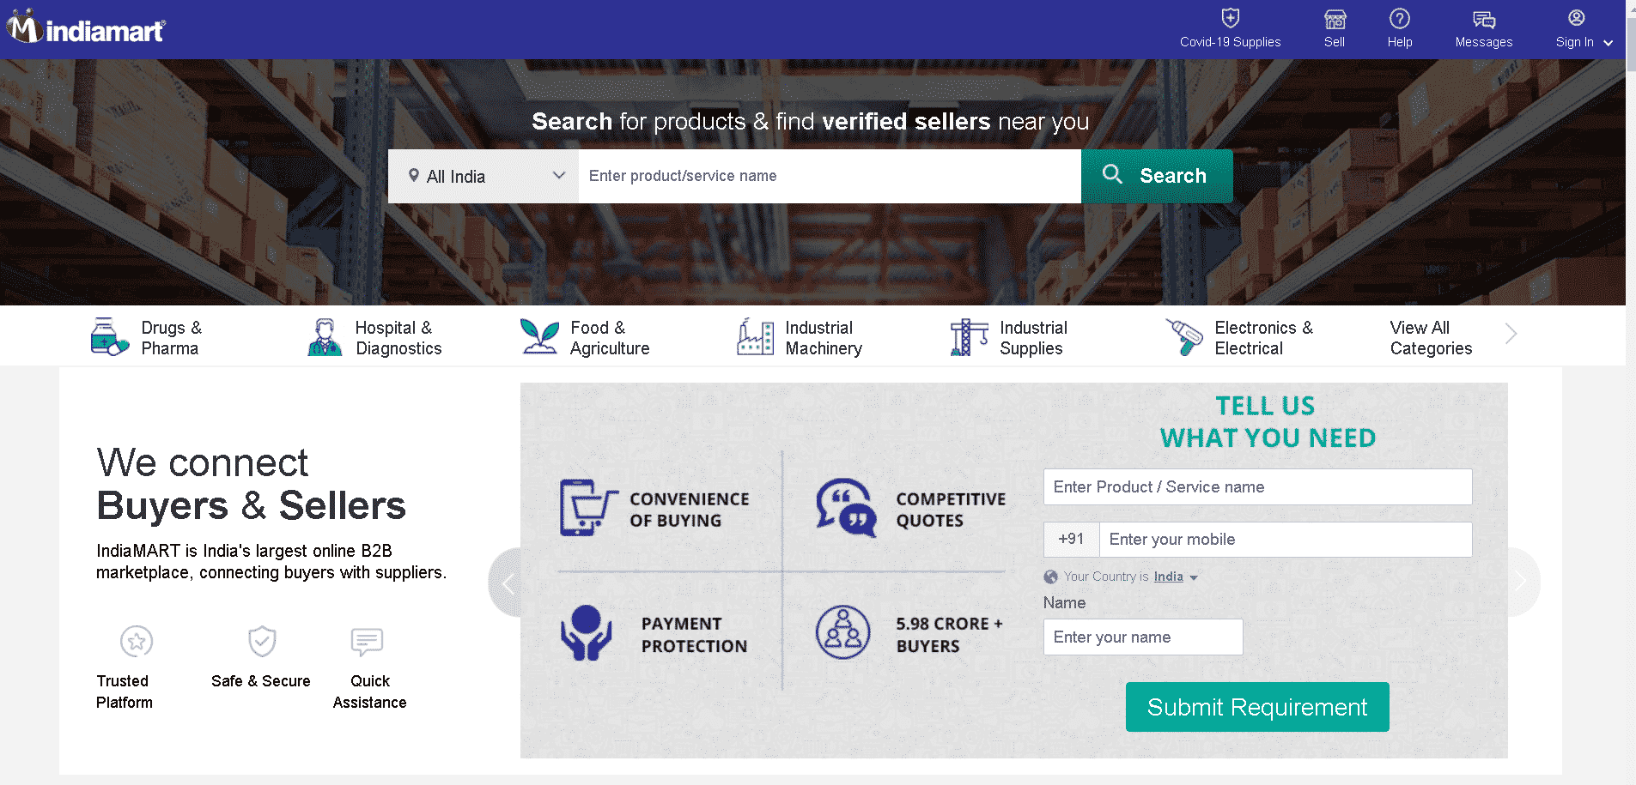Focus the Enter your name field

pyautogui.click(x=1143, y=637)
